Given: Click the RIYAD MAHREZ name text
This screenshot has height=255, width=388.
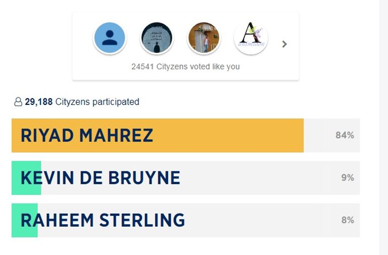Looking at the screenshot, I should tap(87, 136).
